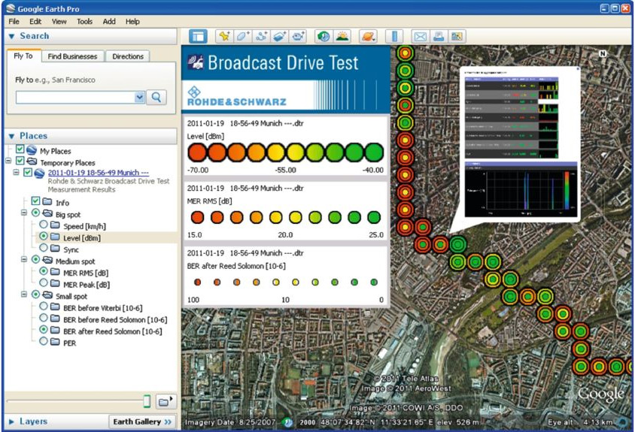Open the Email envelope toolbar icon

pyautogui.click(x=420, y=36)
